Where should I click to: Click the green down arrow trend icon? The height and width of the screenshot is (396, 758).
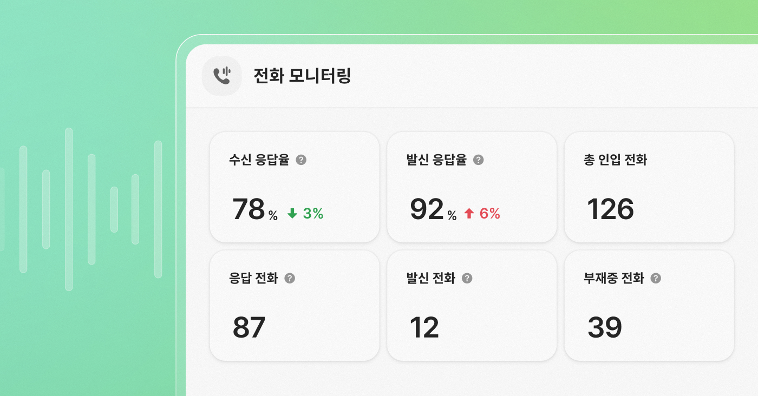(x=292, y=214)
